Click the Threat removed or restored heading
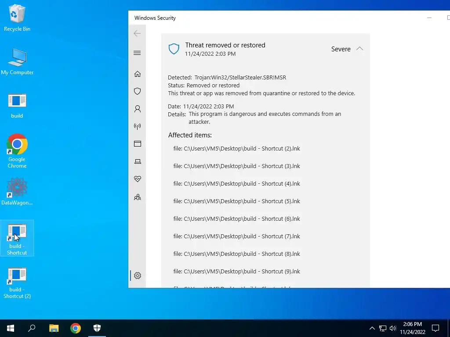 tap(225, 45)
